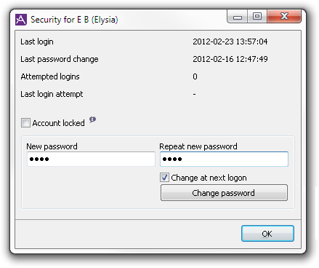This screenshot has width=319, height=268.
Task: Enable the Account locked checkbox
Action: pyautogui.click(x=25, y=123)
